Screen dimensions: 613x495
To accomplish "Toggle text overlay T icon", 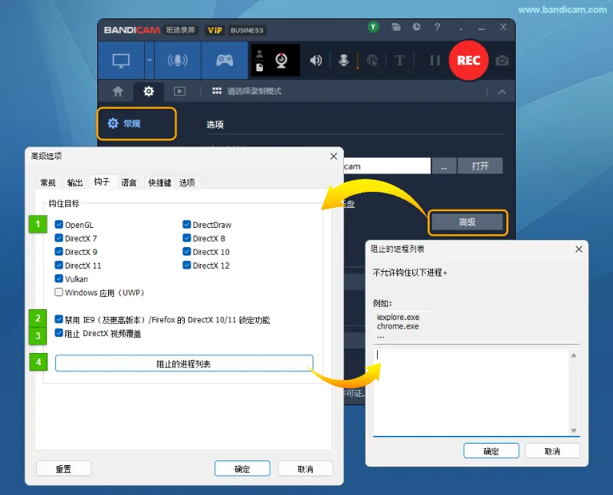I will pos(399,61).
